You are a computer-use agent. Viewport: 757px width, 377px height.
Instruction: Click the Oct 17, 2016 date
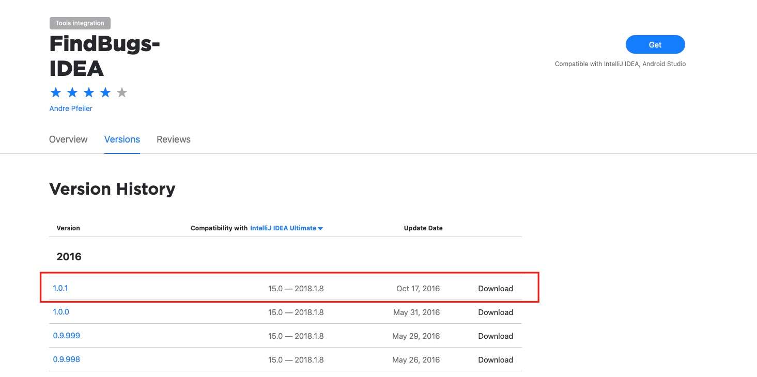tap(418, 289)
